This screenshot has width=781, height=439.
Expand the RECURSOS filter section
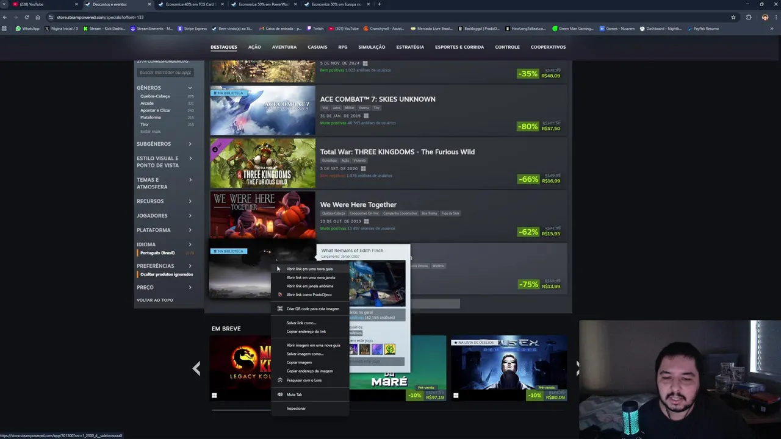click(x=165, y=201)
